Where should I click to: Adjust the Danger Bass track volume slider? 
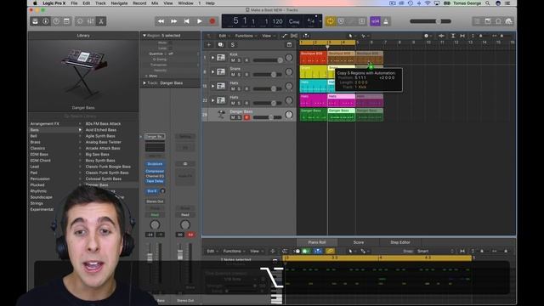(x=267, y=117)
